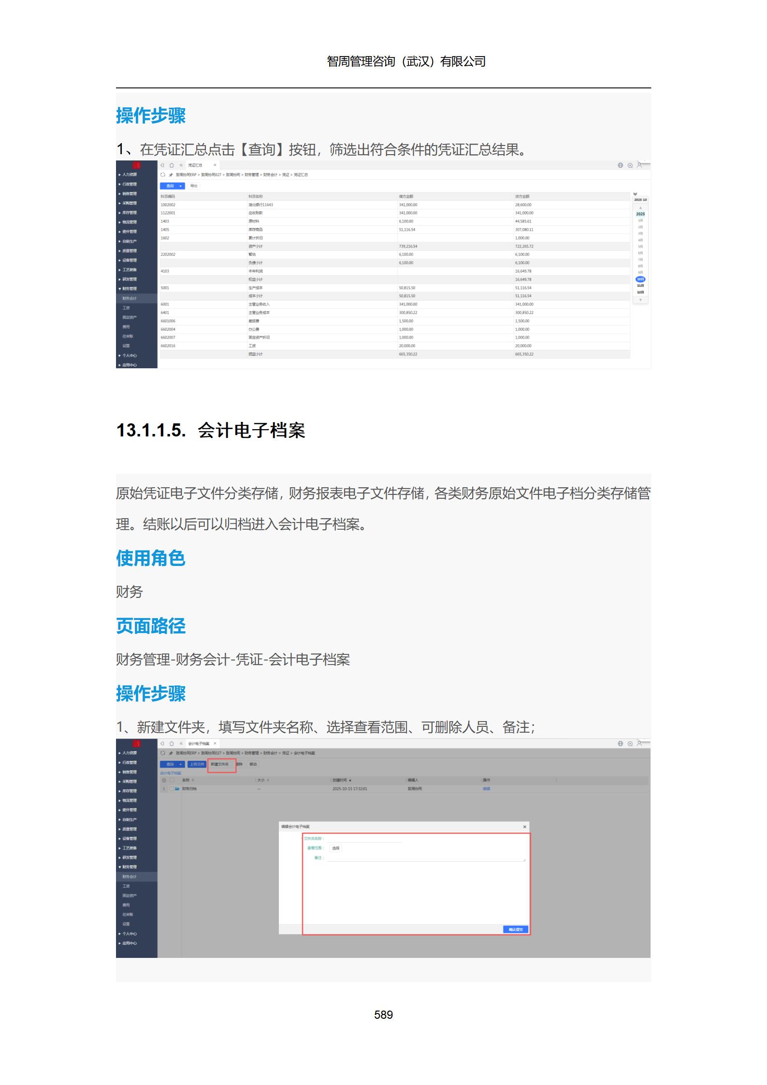The width and height of the screenshot is (767, 1085).
Task: Open the 查询 dropdown arrow on the 会计电子档案 page
Action: click(x=181, y=764)
